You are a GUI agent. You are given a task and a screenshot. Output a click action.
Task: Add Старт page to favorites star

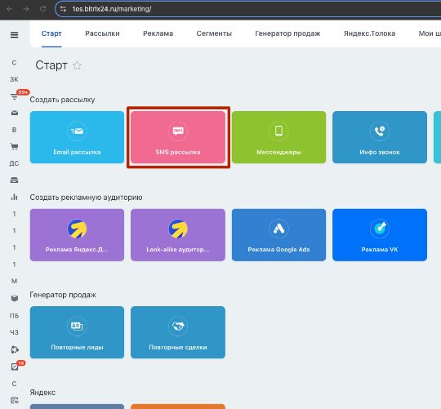77,65
